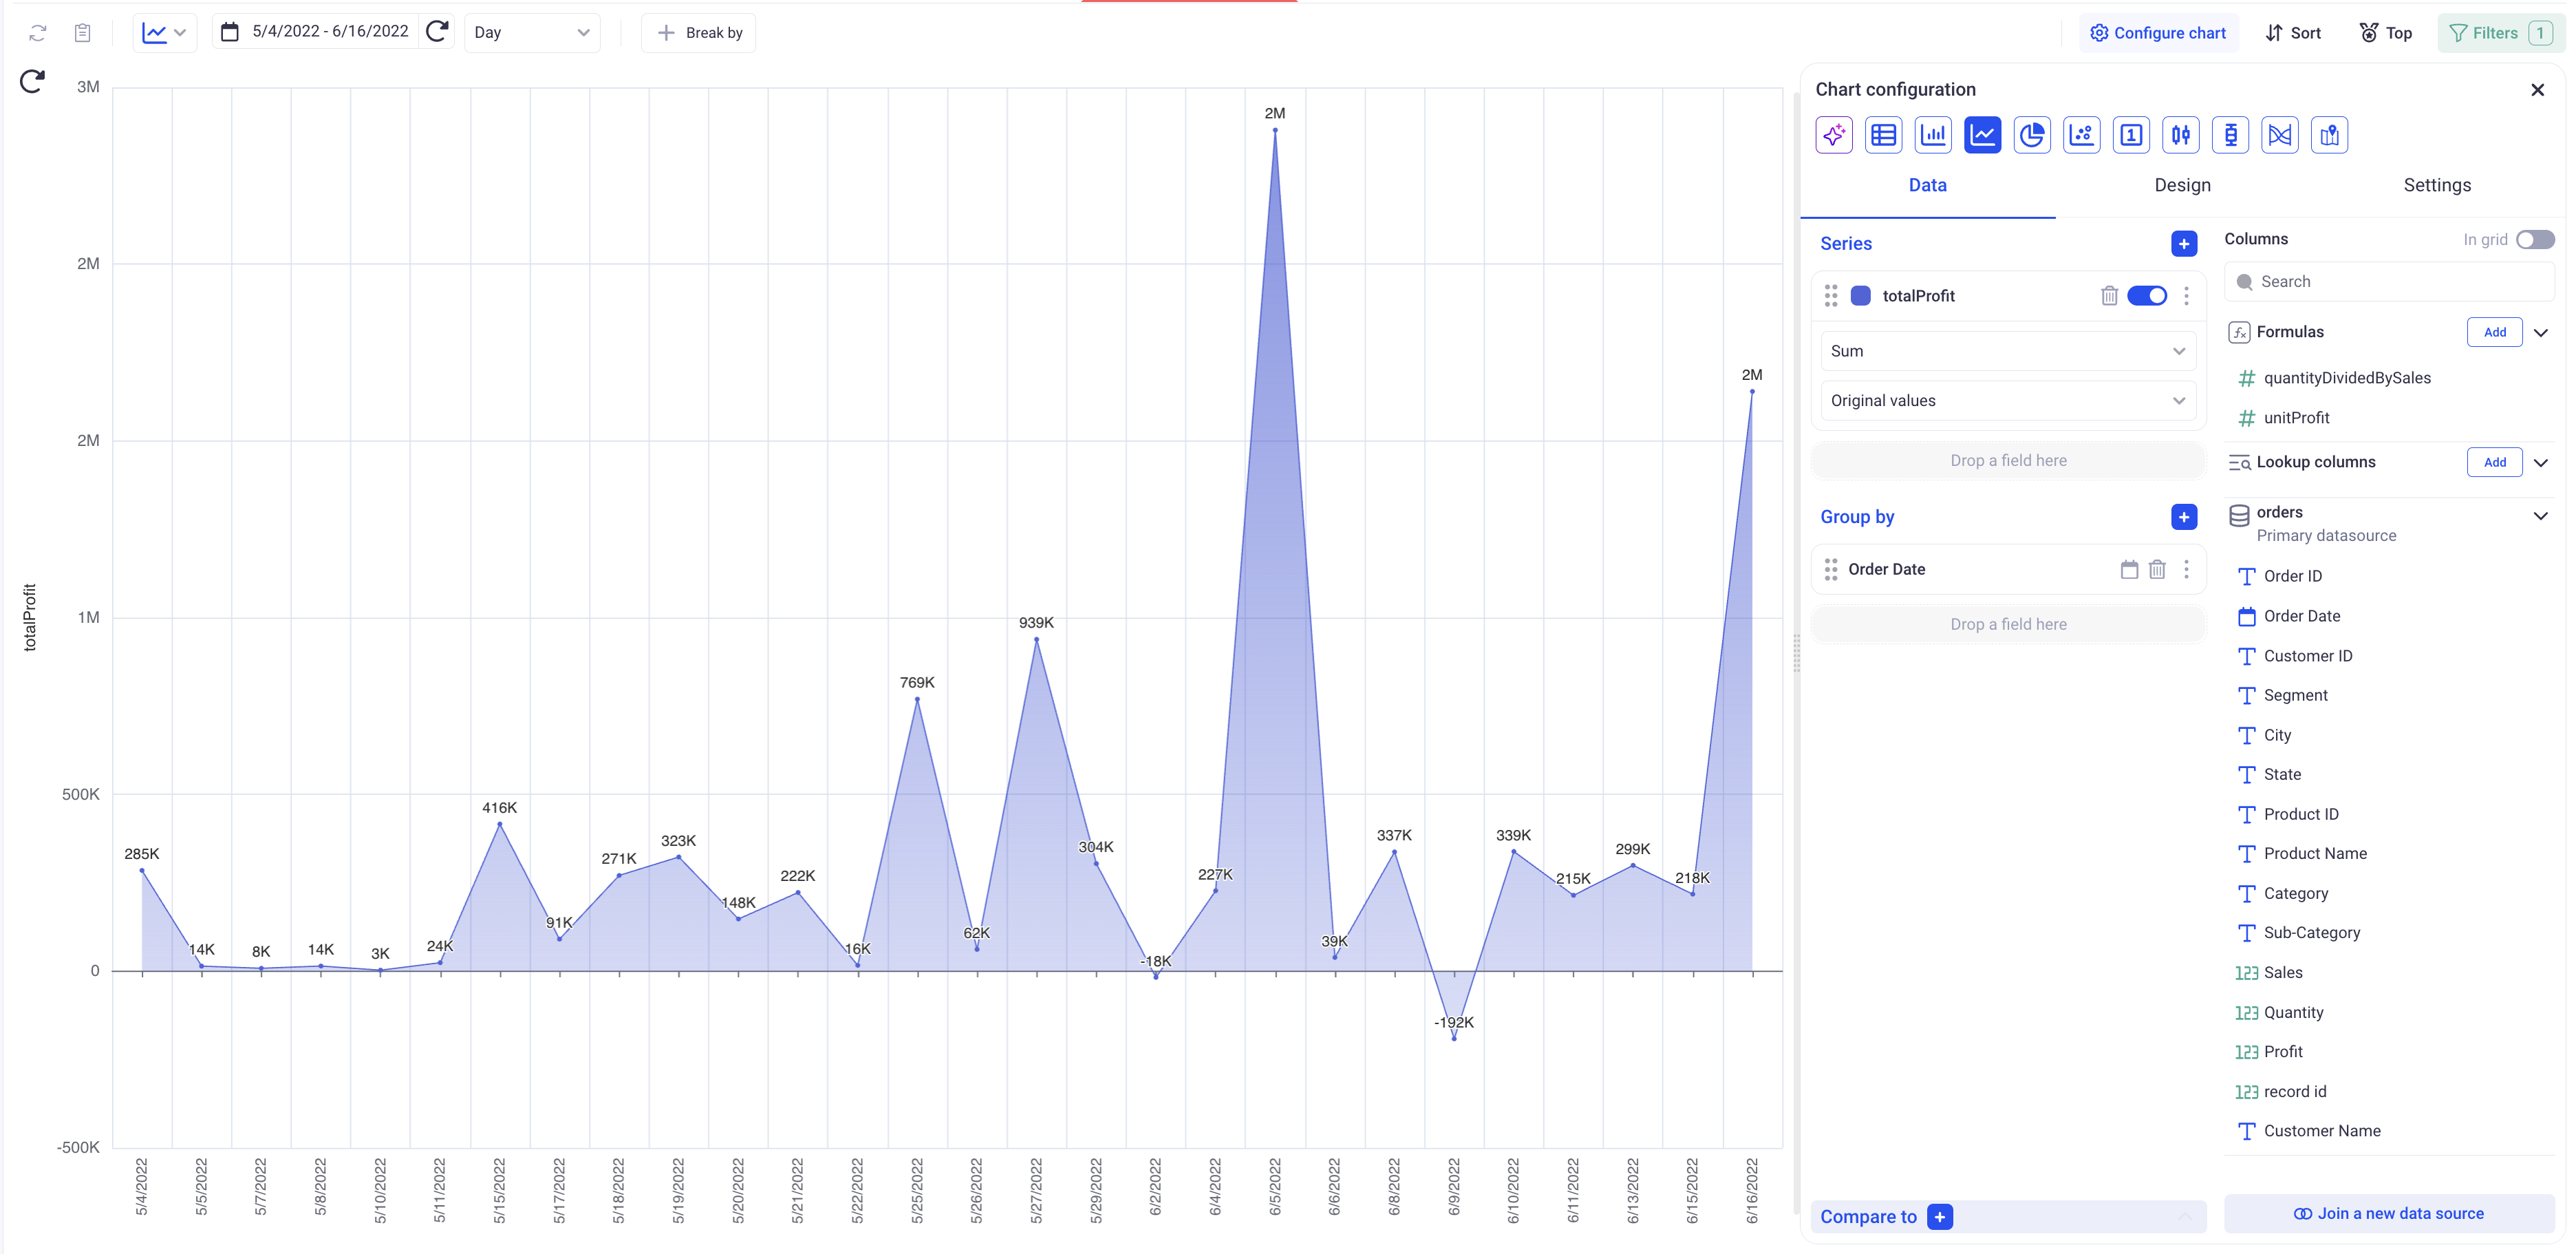Image resolution: width=2576 pixels, height=1254 pixels.
Task: Select the single number chart icon
Action: (x=2131, y=135)
